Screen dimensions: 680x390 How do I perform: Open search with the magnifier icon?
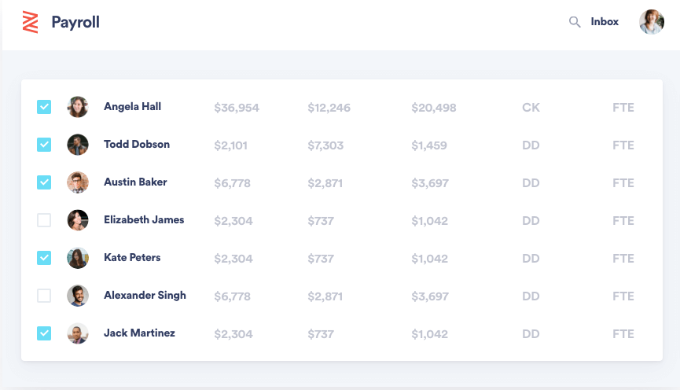click(575, 22)
